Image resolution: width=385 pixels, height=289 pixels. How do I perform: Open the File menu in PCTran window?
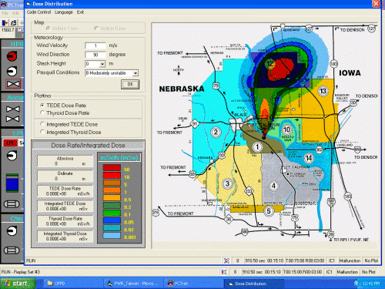(x=5, y=13)
